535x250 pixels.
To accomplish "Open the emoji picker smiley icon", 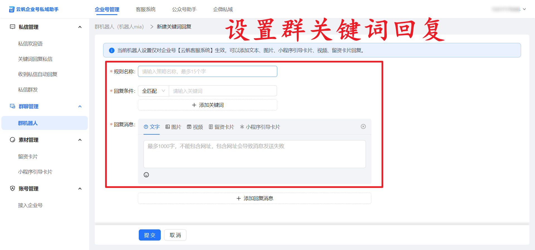I will (x=146, y=175).
